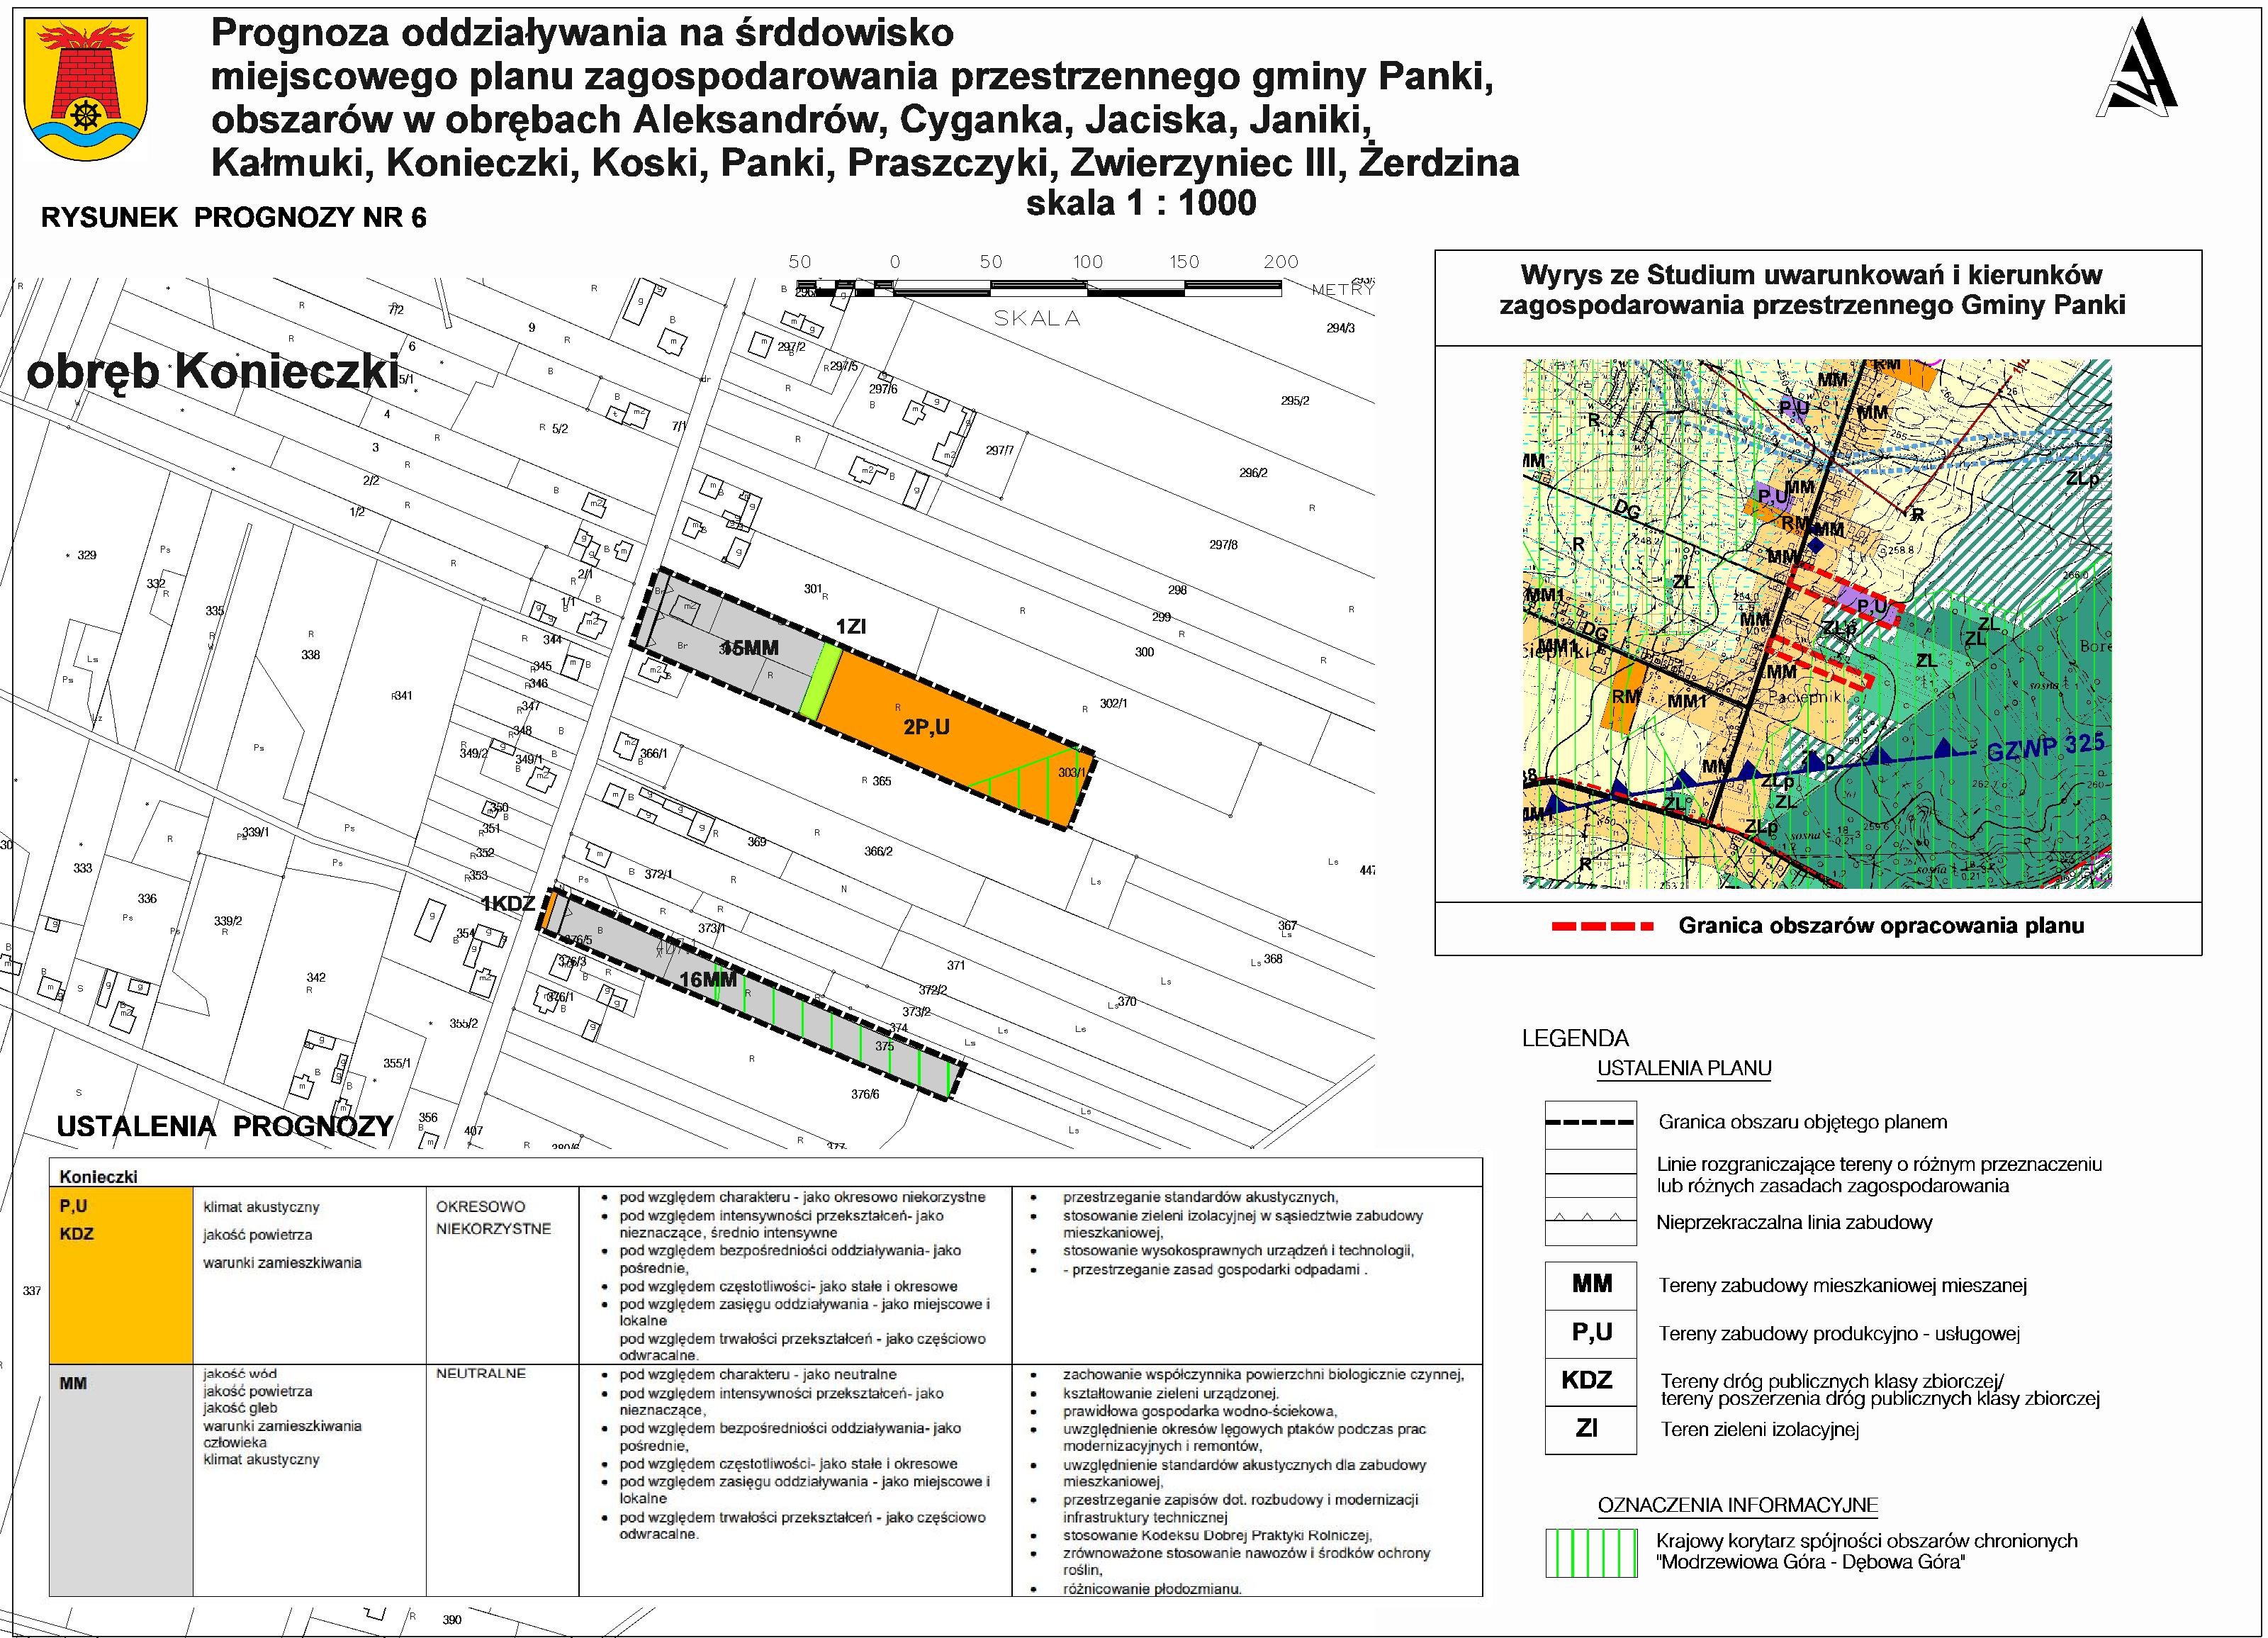Click 'Granica obszaru objętego planem' legend text
This screenshot has width=2268, height=1638.
(x=1803, y=1122)
